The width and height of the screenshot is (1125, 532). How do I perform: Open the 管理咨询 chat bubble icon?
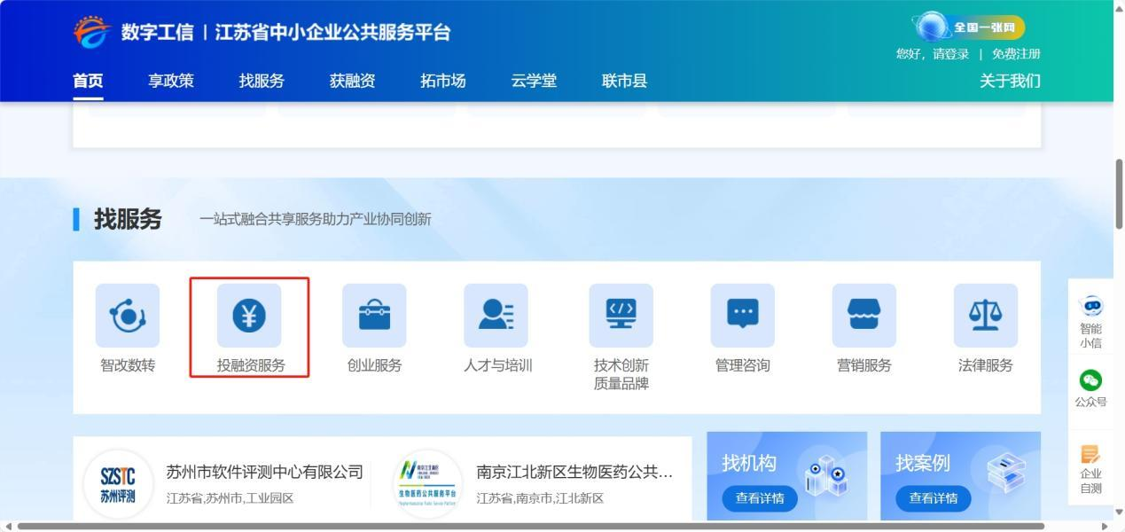click(742, 316)
